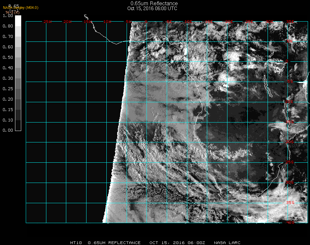Click the 'NASA Langley (M04.0)' label
310x245 pixels.
tap(21, 8)
